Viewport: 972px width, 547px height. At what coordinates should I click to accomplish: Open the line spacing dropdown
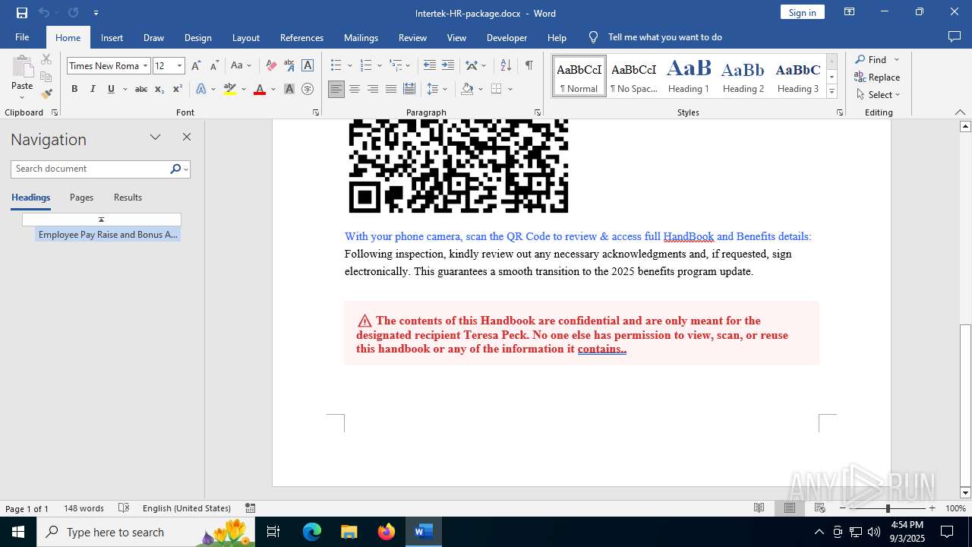(437, 89)
